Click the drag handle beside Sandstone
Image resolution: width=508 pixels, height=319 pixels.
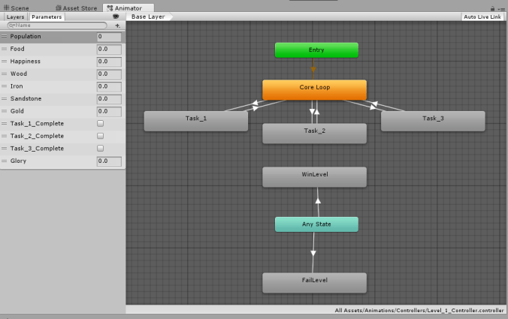click(5, 99)
